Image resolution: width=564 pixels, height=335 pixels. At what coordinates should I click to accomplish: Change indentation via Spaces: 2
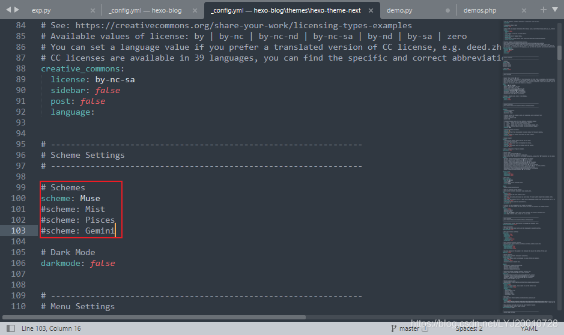(469, 328)
